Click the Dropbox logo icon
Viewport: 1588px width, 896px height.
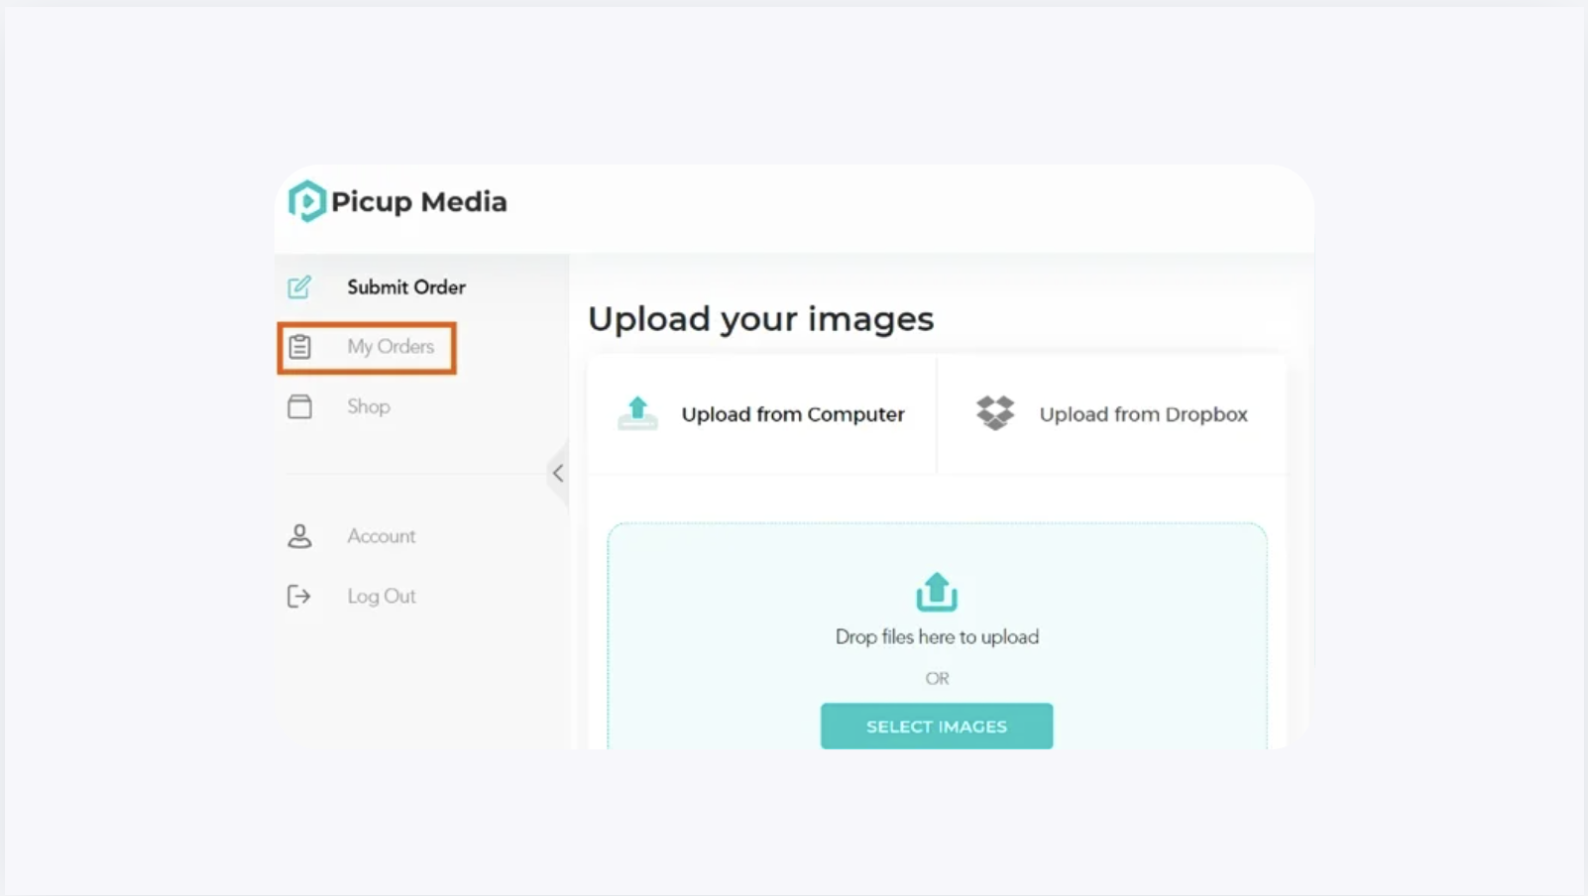pos(995,412)
